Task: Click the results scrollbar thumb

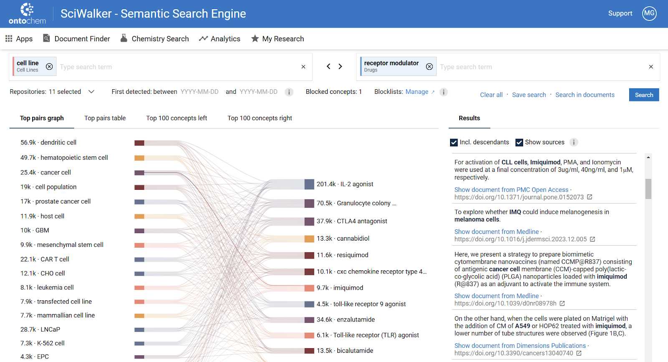Action: coord(648,189)
